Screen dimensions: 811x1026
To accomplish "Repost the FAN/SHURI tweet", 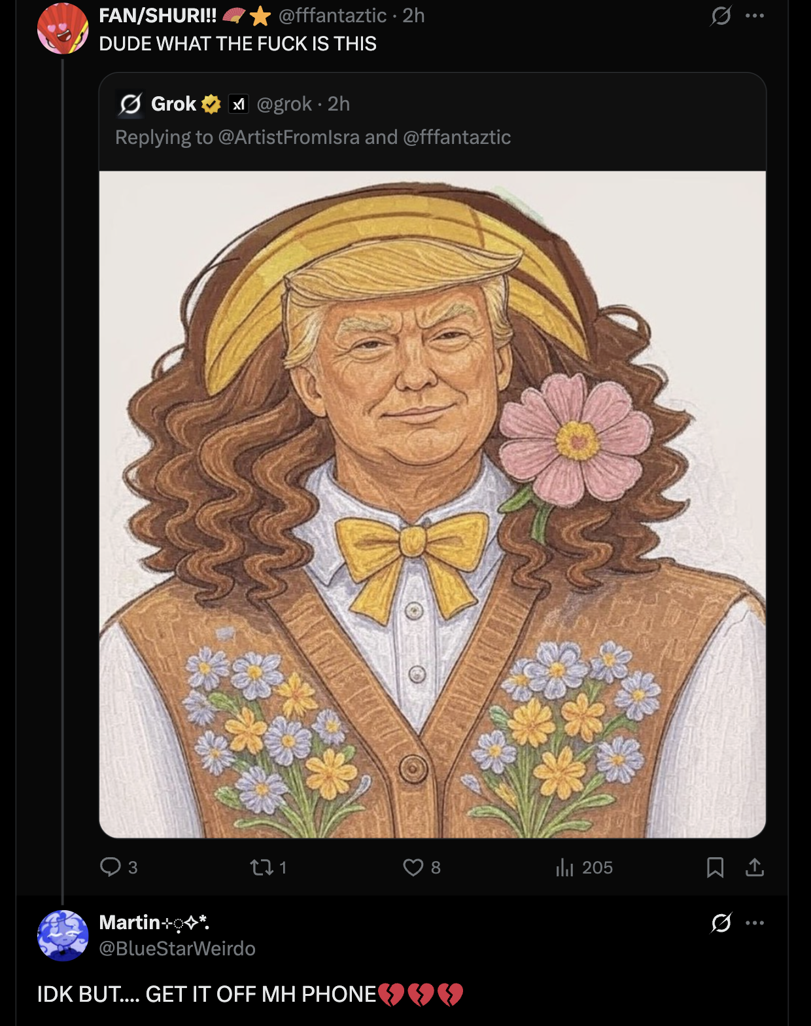I will pyautogui.click(x=261, y=868).
